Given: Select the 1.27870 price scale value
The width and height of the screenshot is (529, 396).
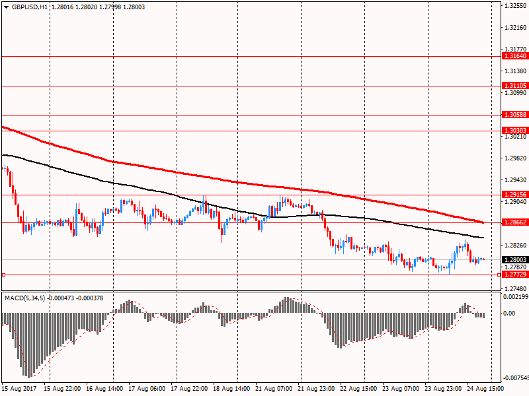Looking at the screenshot, I should point(516,267).
